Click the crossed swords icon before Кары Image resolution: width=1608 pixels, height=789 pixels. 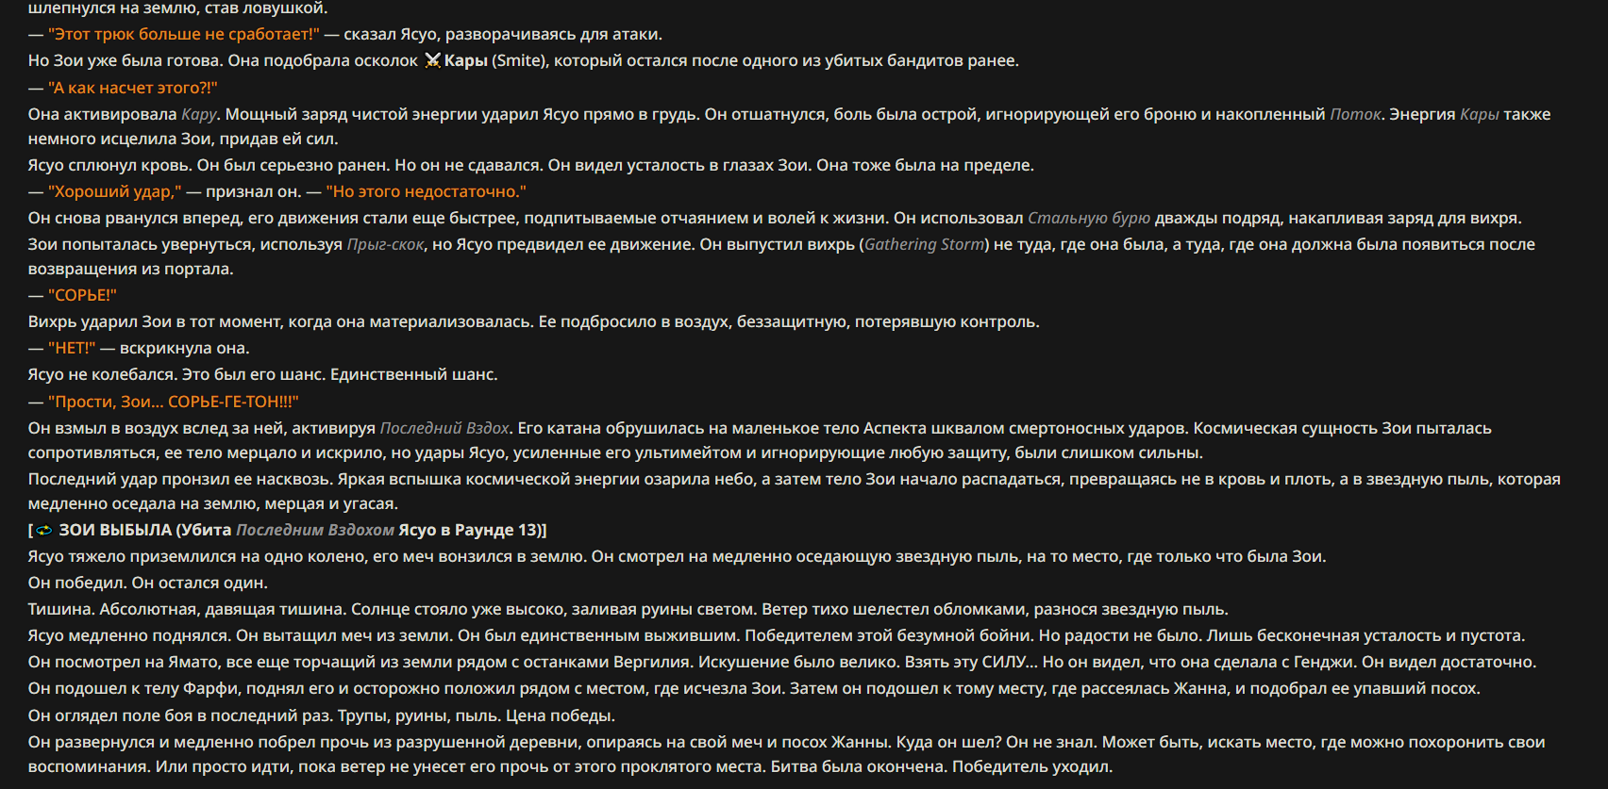[432, 60]
